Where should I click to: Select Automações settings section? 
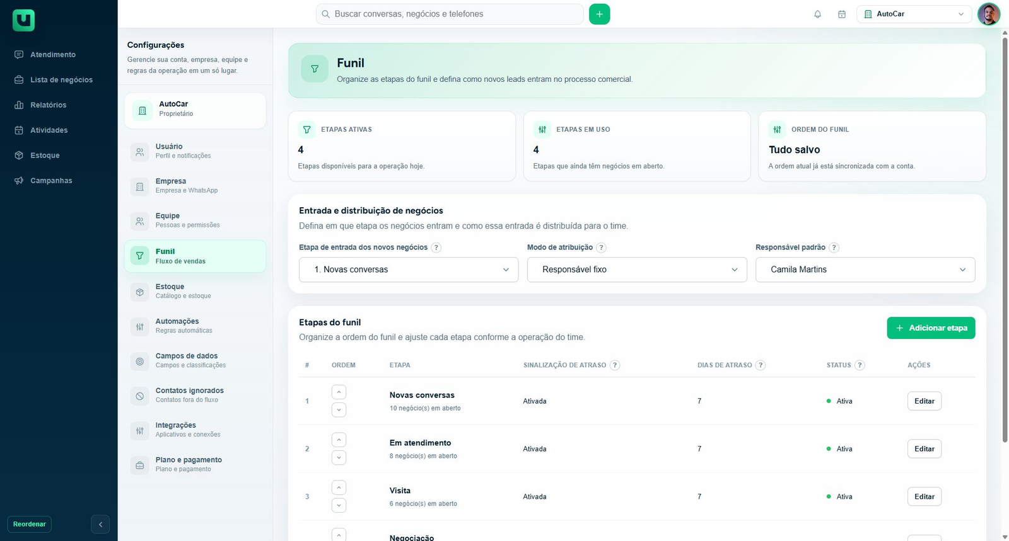[x=195, y=326]
